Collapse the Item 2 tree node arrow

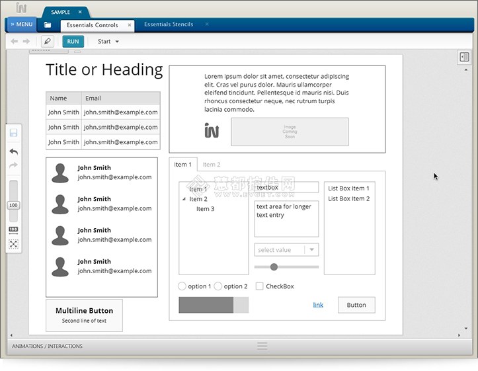184,199
